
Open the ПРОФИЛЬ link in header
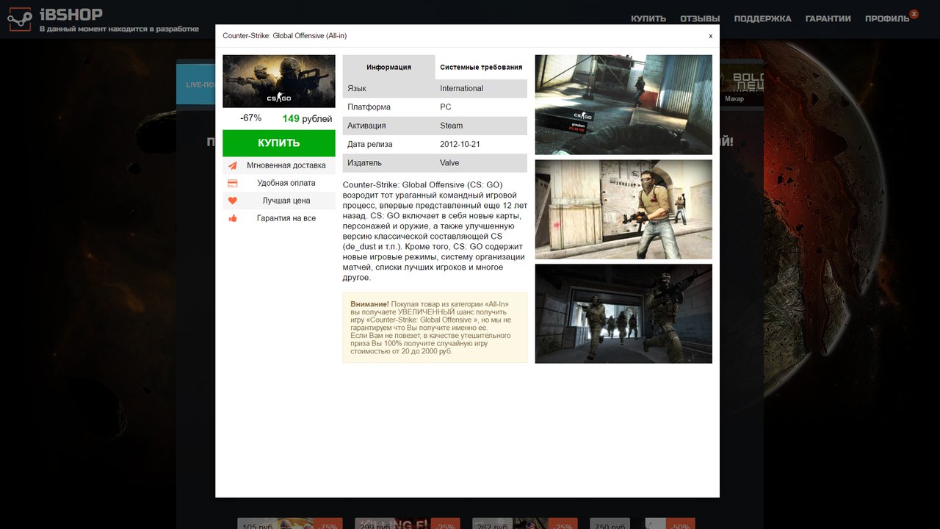pyautogui.click(x=886, y=18)
